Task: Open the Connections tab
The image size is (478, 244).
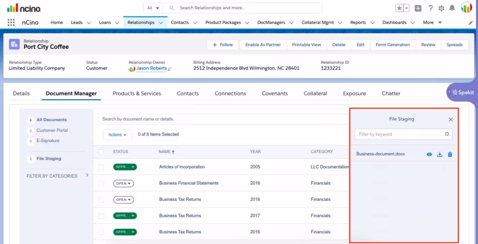Action: tap(230, 94)
